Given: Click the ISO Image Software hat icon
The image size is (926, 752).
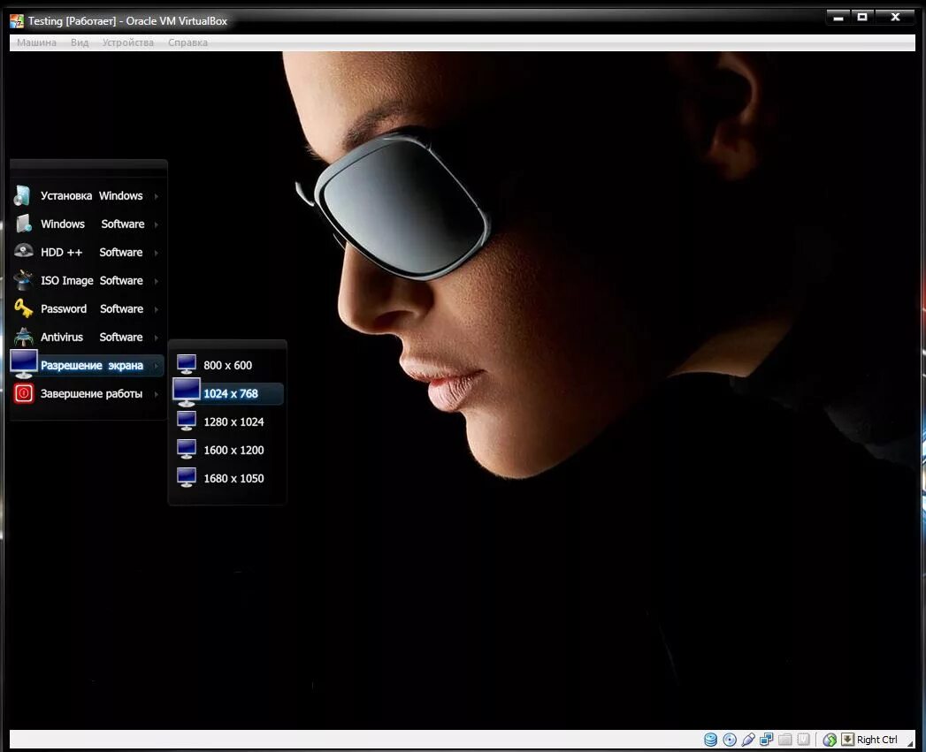Looking at the screenshot, I should [23, 280].
